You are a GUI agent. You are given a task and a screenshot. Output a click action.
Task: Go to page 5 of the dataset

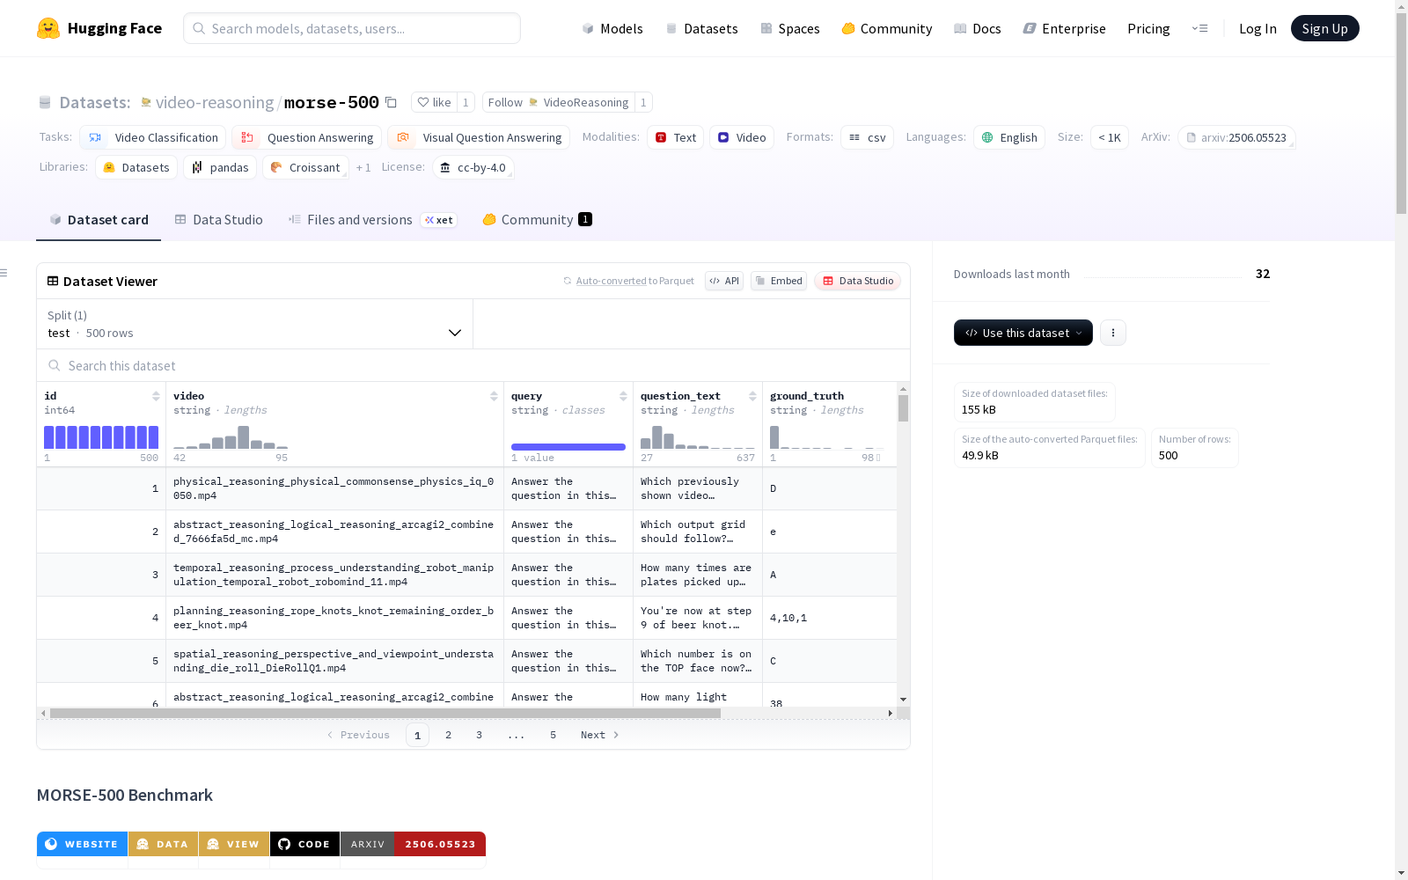point(553,735)
